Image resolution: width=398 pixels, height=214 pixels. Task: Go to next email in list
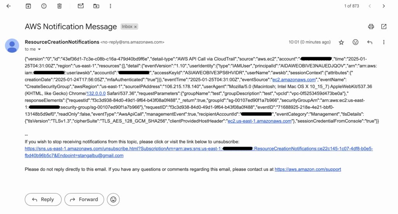(384, 6)
